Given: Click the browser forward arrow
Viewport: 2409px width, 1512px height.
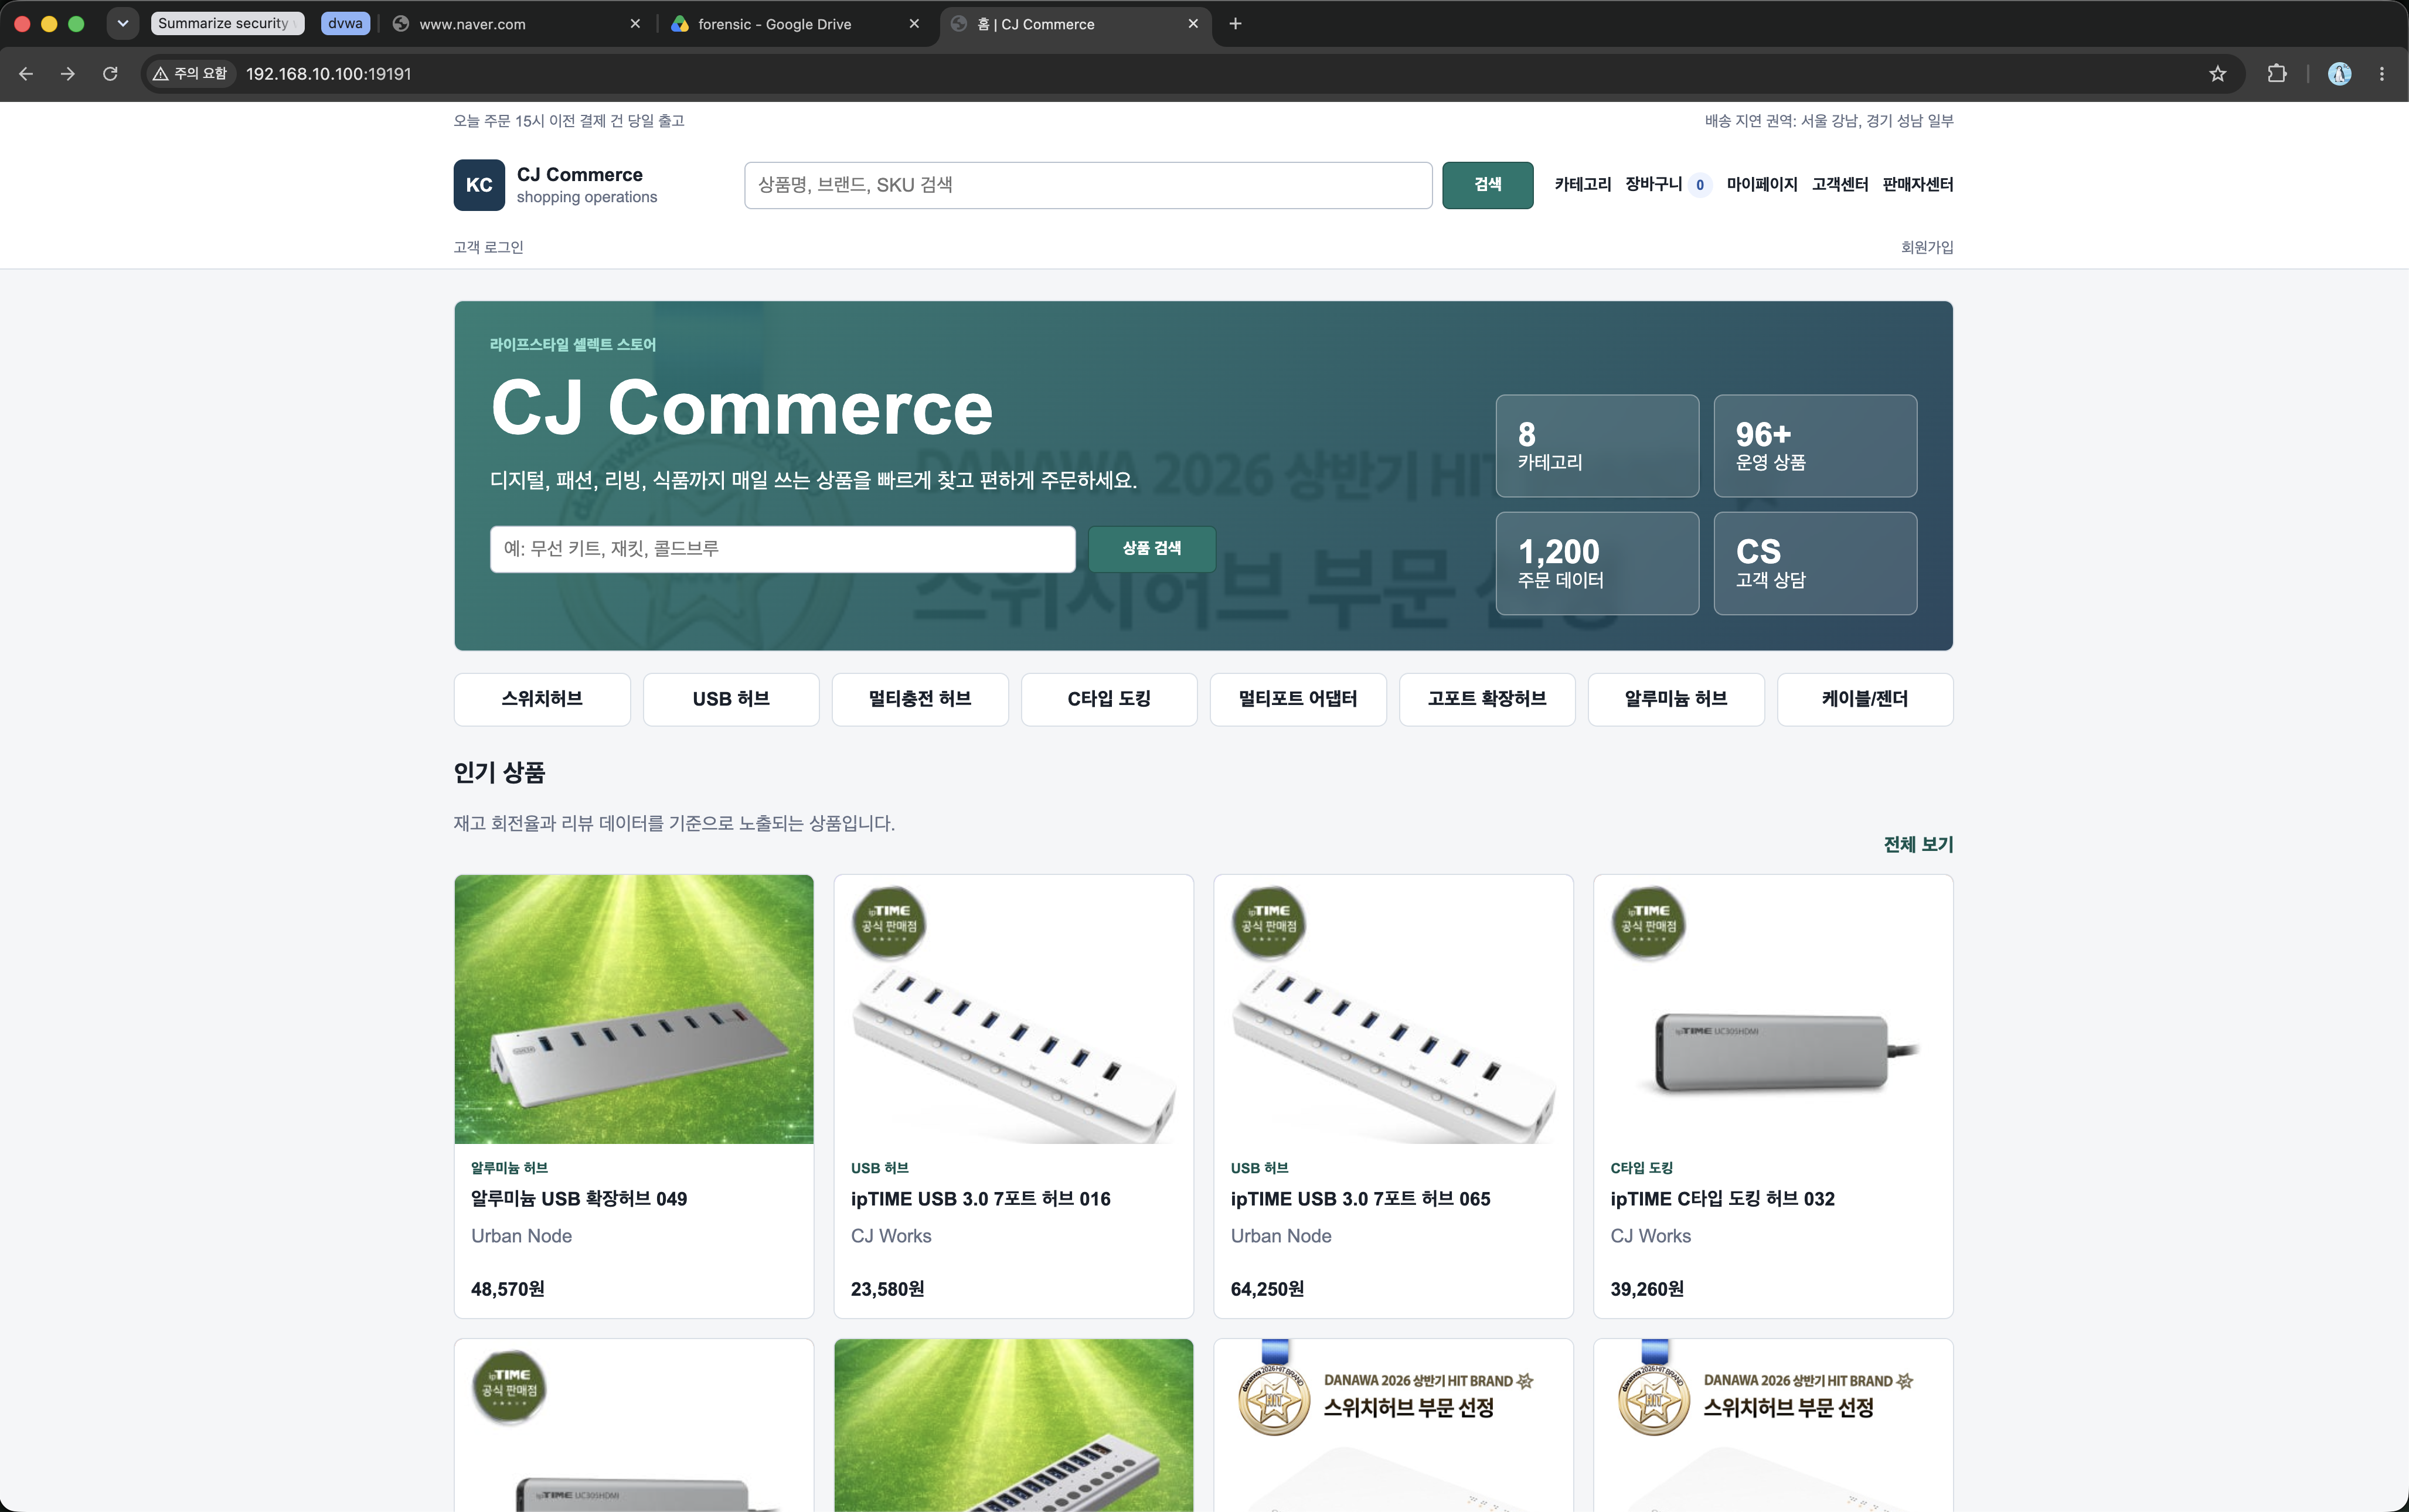Looking at the screenshot, I should coord(68,74).
